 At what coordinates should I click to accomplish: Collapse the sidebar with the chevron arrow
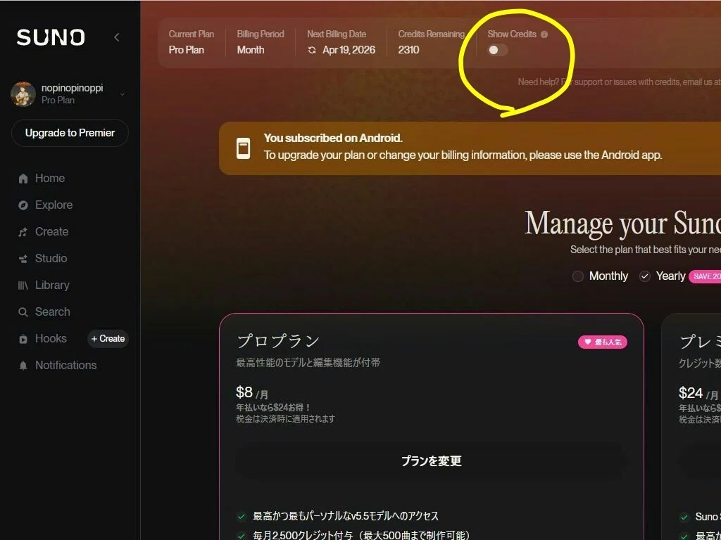(117, 37)
